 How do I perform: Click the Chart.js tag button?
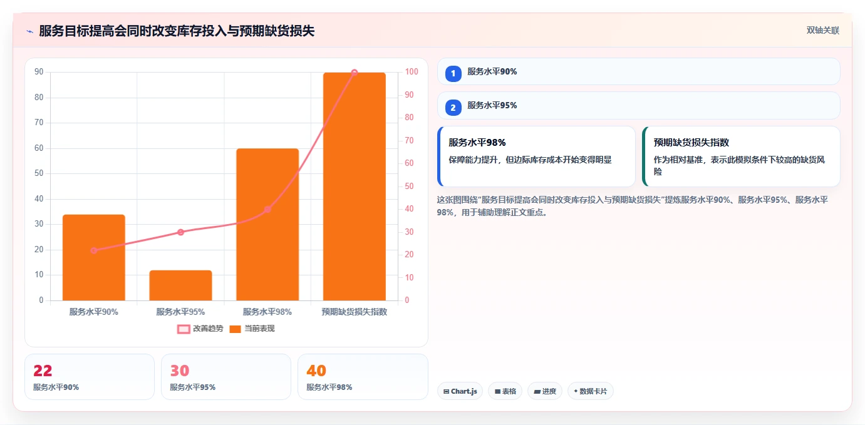click(x=460, y=391)
